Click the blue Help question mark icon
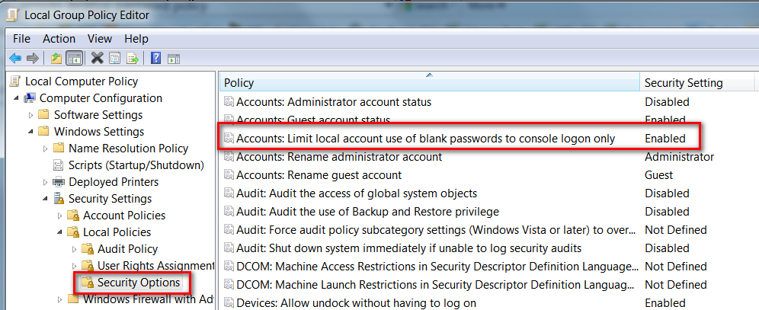The width and height of the screenshot is (759, 310). (155, 58)
